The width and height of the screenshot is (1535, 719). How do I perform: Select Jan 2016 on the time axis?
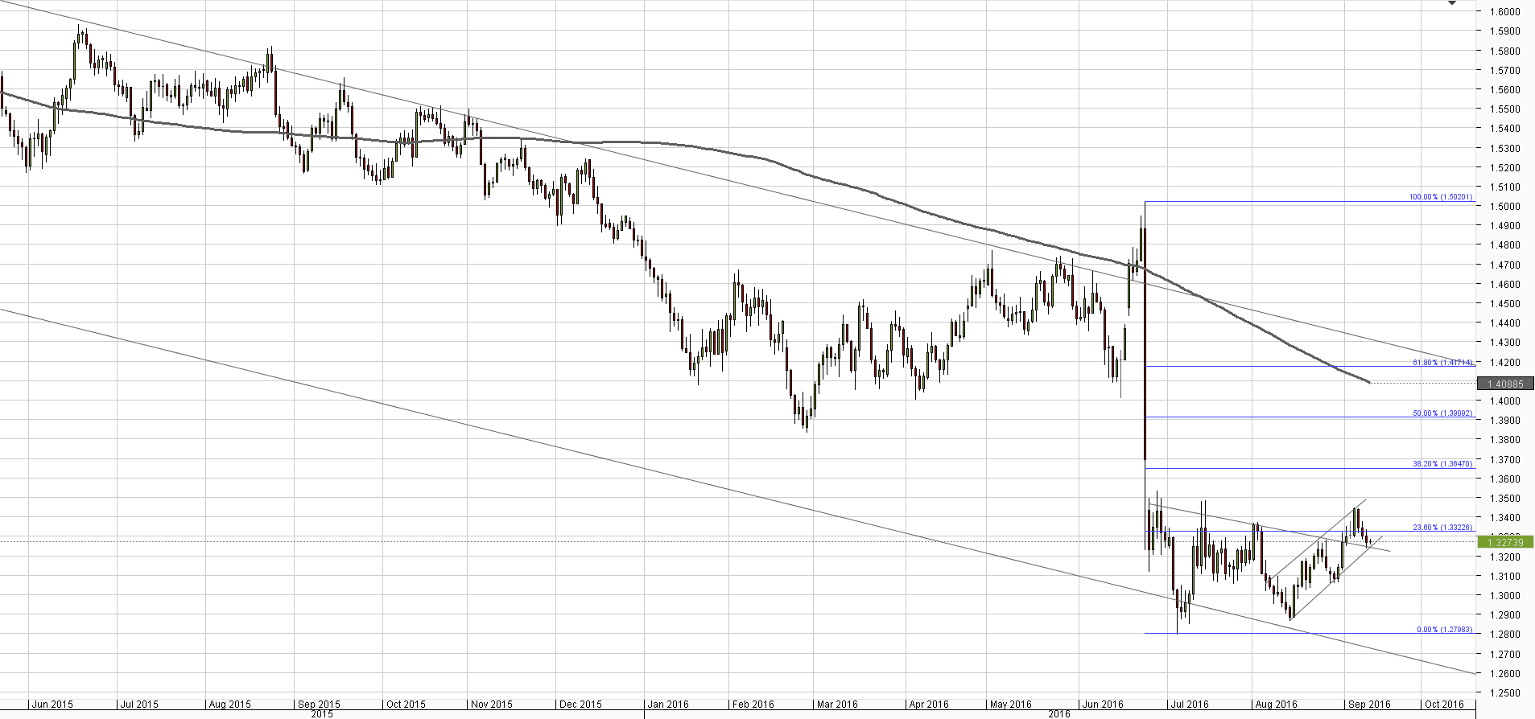pos(668,705)
